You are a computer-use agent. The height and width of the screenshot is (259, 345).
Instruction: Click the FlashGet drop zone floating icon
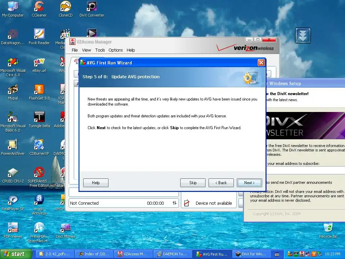[303, 35]
